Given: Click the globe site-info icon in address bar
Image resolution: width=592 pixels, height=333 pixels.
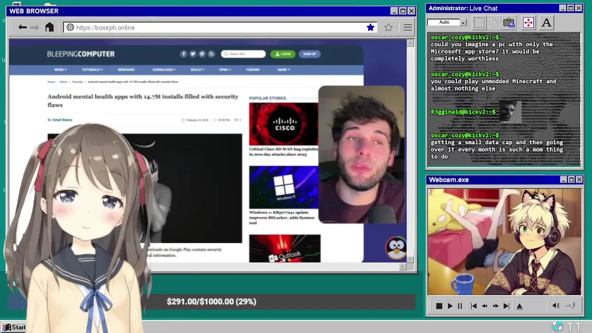Looking at the screenshot, I should pos(70,27).
